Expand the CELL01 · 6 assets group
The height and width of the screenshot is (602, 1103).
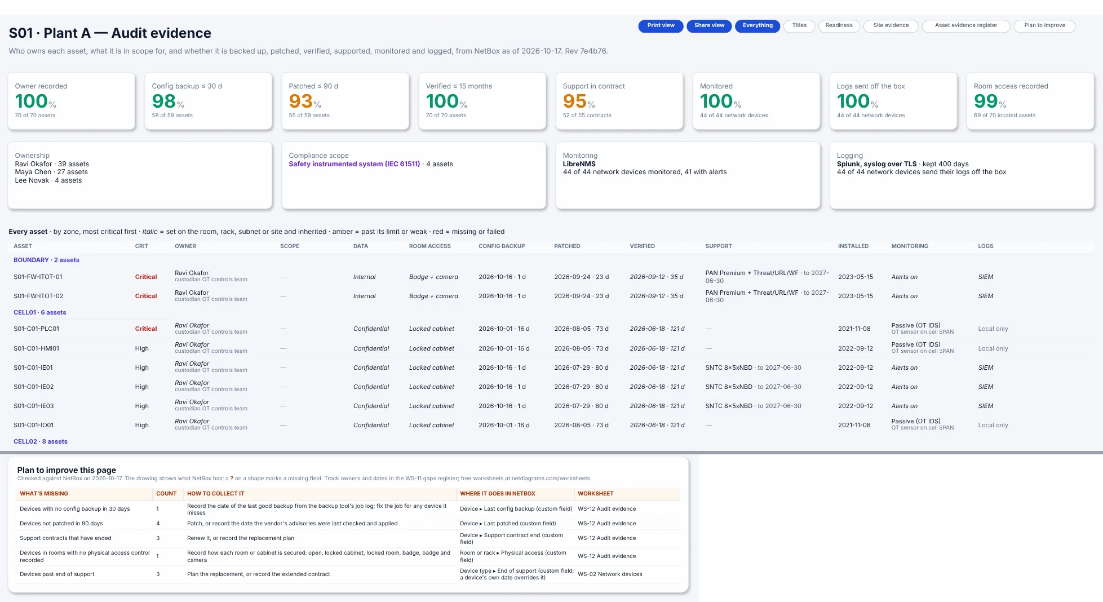pyautogui.click(x=39, y=313)
